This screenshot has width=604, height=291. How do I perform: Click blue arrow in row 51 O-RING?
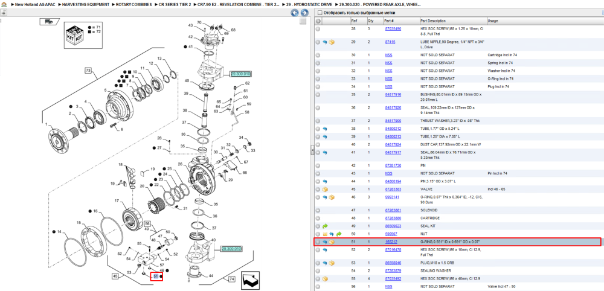[x=325, y=242]
